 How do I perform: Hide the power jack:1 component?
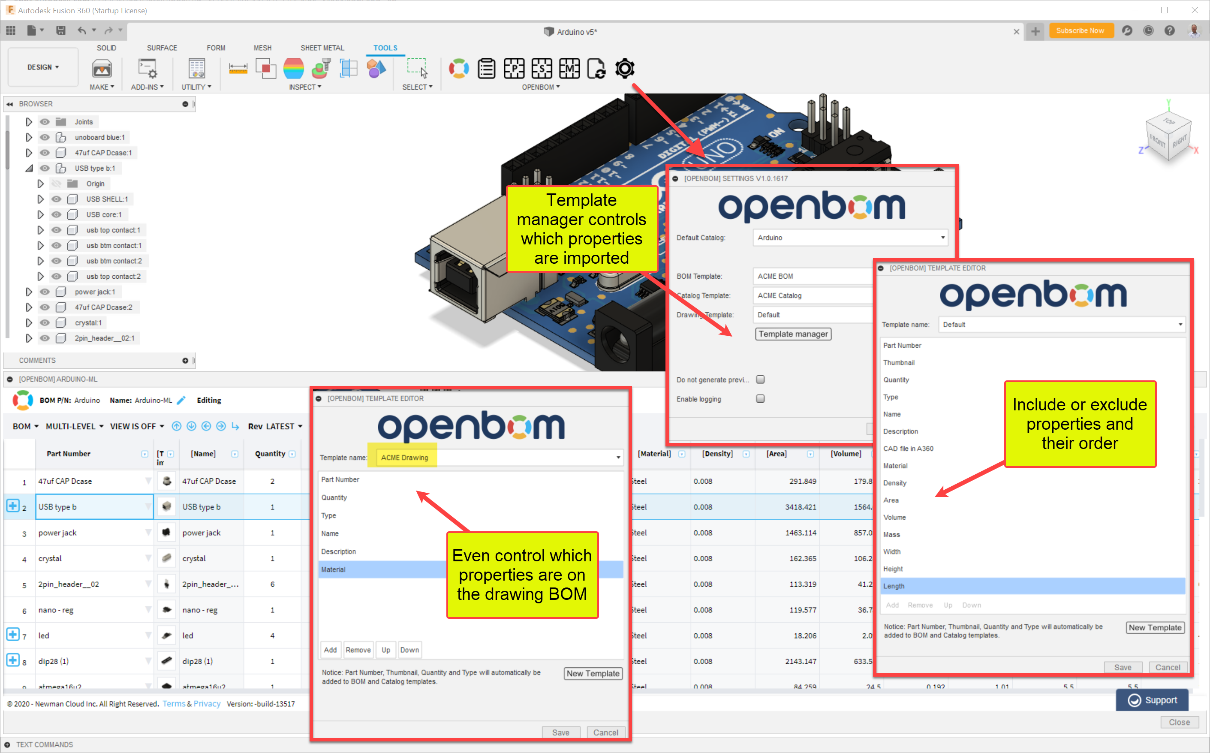tap(45, 292)
